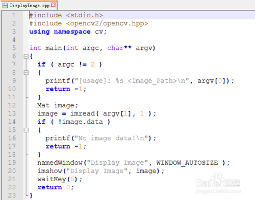Click the '[usage]: %s <Image_Path>\n' string

click(x=132, y=81)
